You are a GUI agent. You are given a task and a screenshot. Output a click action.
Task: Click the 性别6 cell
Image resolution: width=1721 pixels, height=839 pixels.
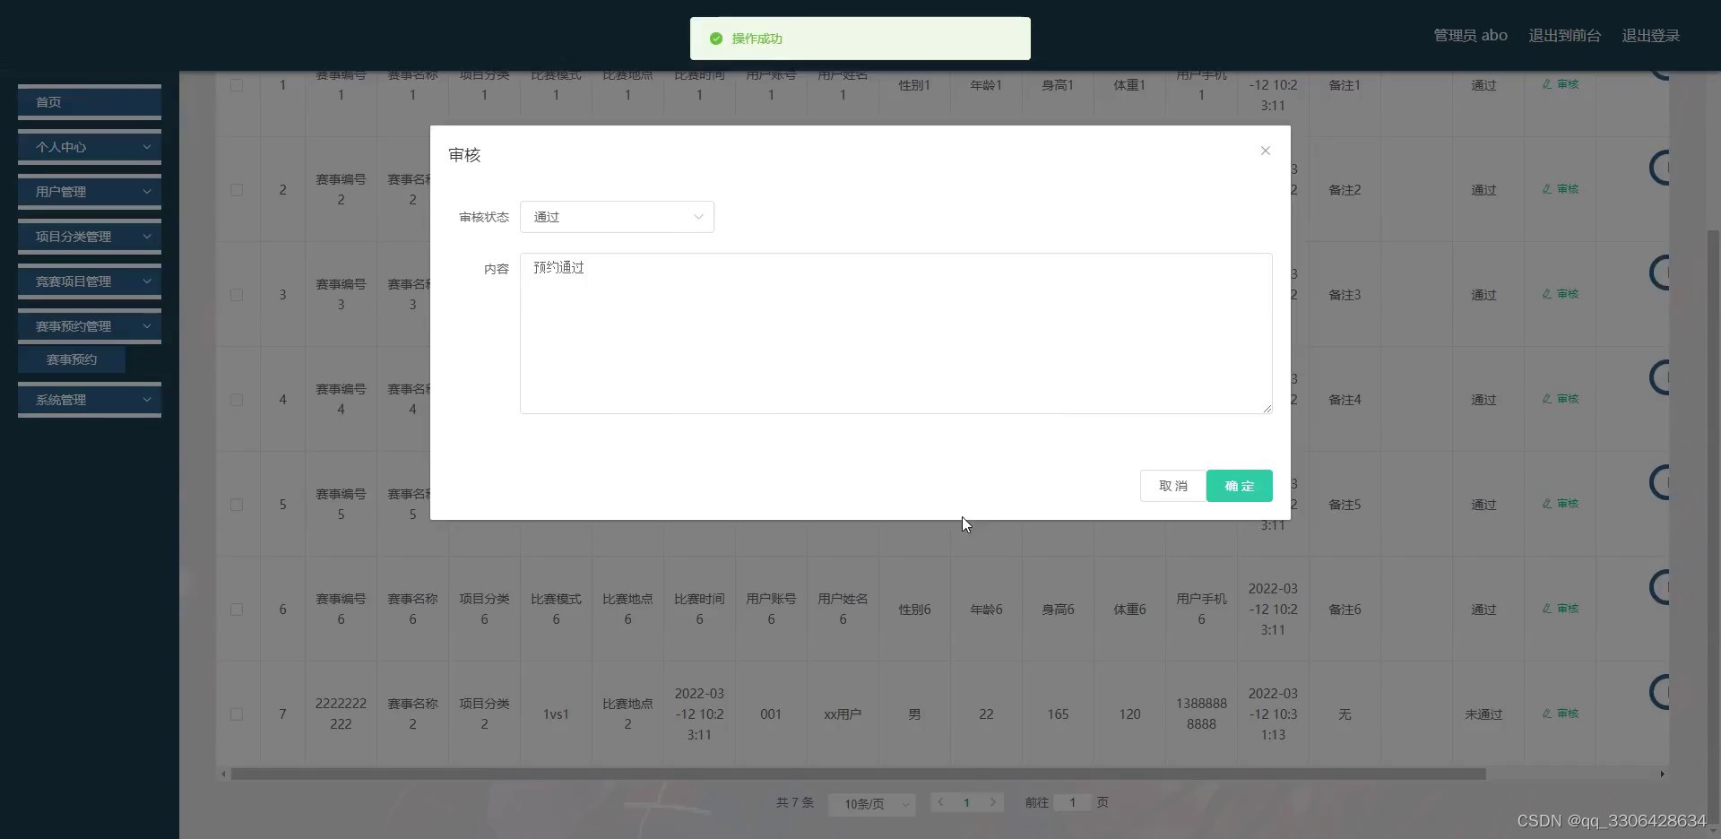[x=914, y=610]
